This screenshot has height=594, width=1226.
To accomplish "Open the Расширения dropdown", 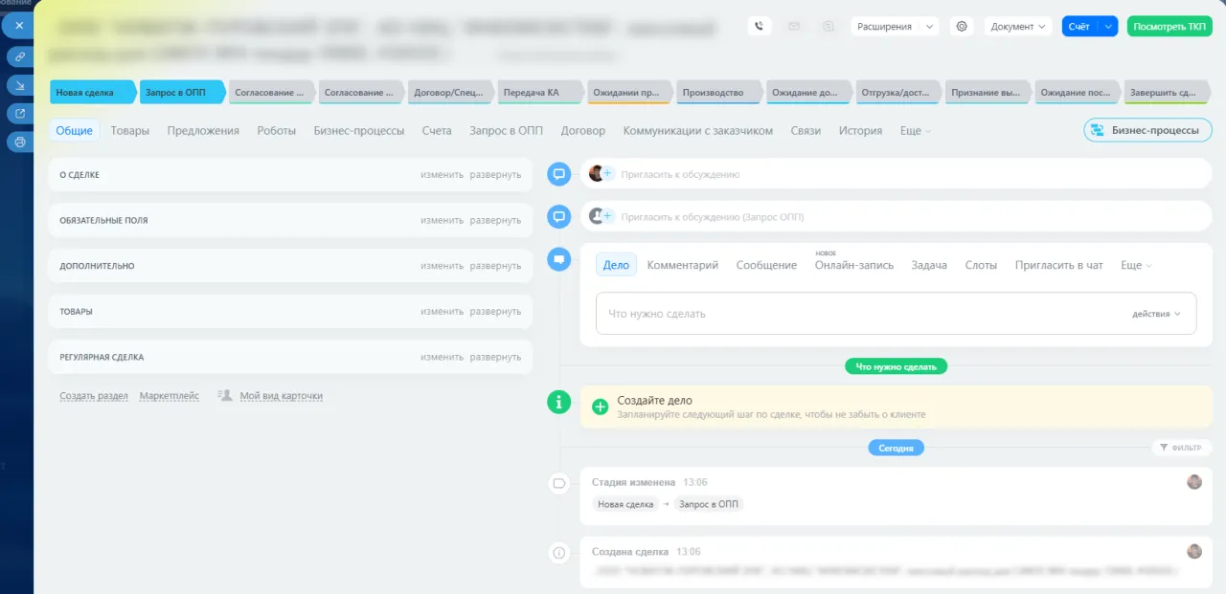I will [894, 27].
